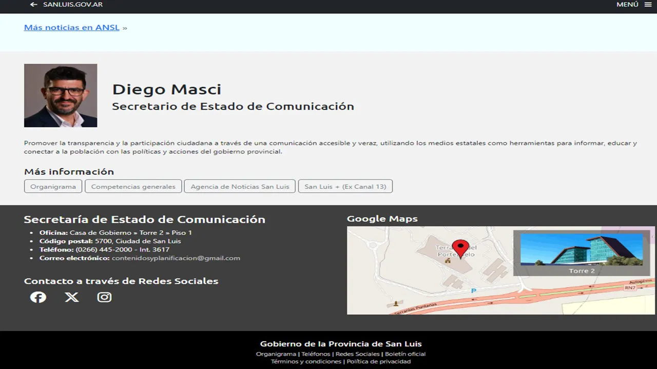Follow the Más noticias en ANSL link
Image resolution: width=657 pixels, height=369 pixels.
[72, 27]
